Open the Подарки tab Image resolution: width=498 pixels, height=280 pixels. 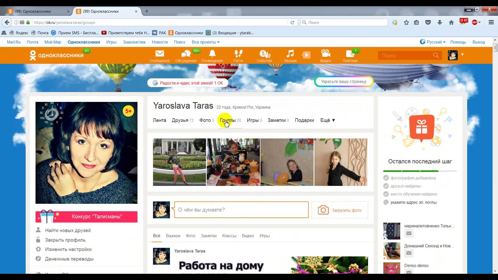click(304, 120)
